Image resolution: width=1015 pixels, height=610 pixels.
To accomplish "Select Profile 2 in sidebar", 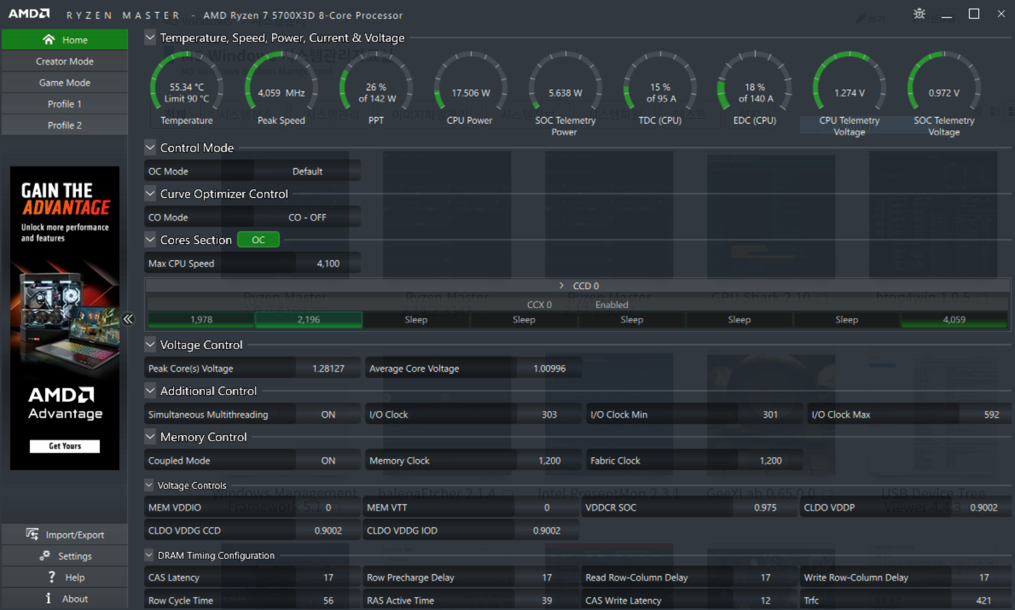I will point(64,125).
